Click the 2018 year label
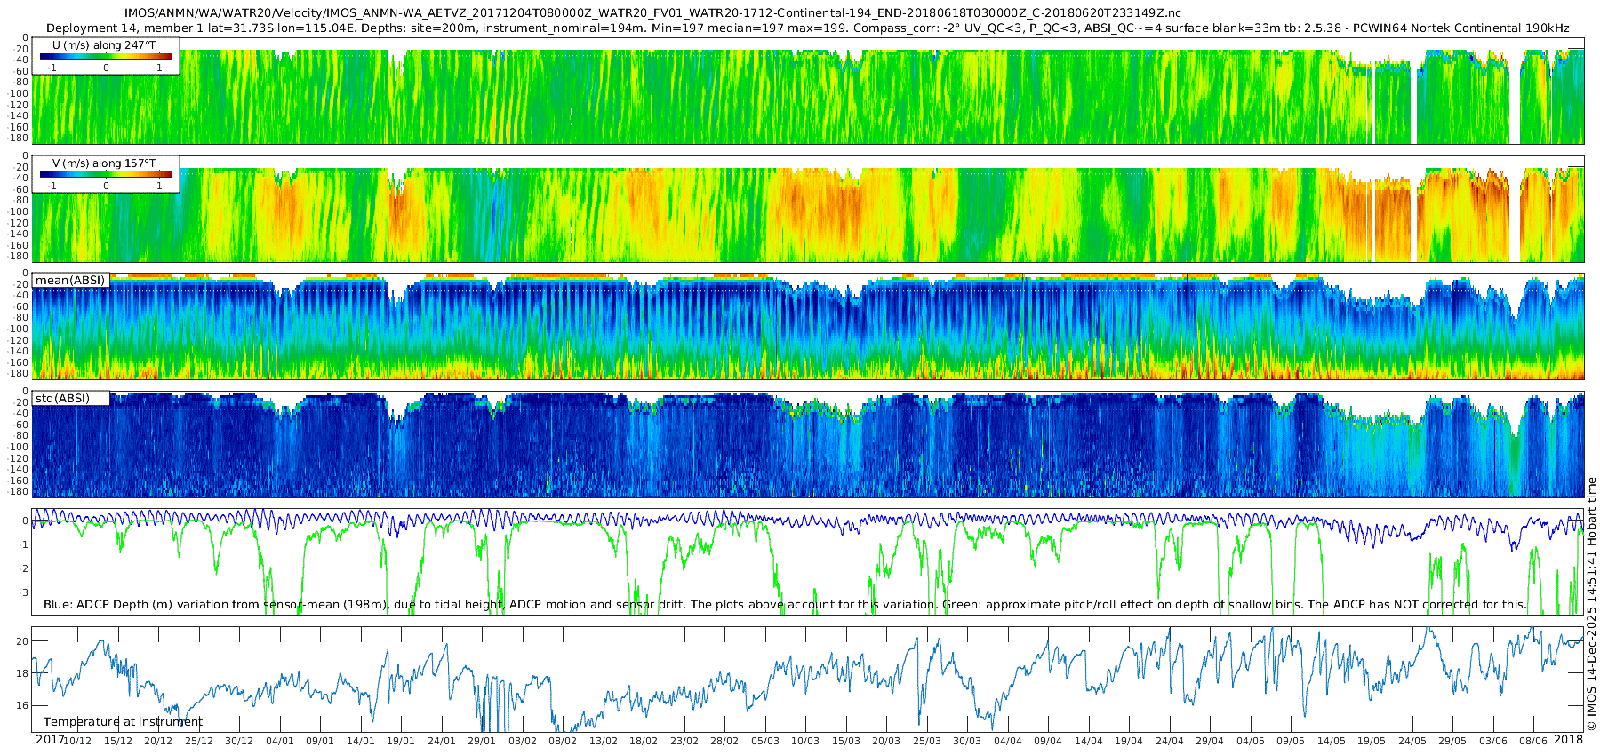 (1568, 740)
